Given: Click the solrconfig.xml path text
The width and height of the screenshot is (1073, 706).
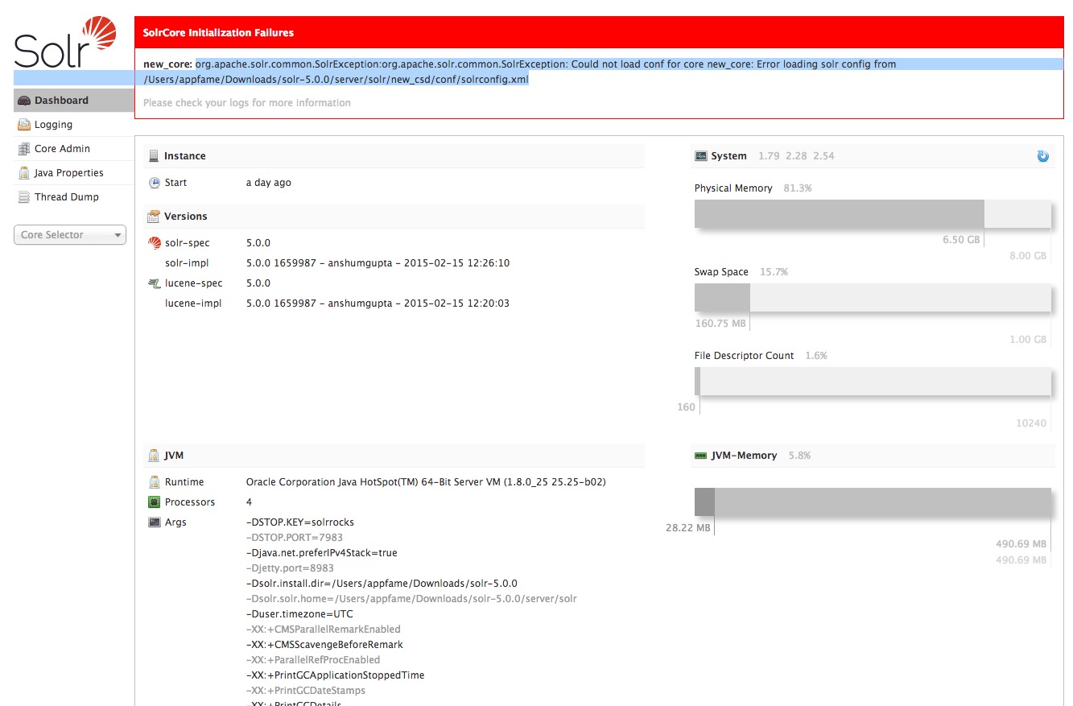Looking at the screenshot, I should tap(336, 80).
